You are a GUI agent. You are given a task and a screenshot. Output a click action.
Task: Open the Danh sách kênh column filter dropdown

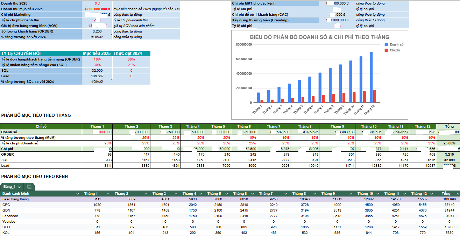(77, 194)
